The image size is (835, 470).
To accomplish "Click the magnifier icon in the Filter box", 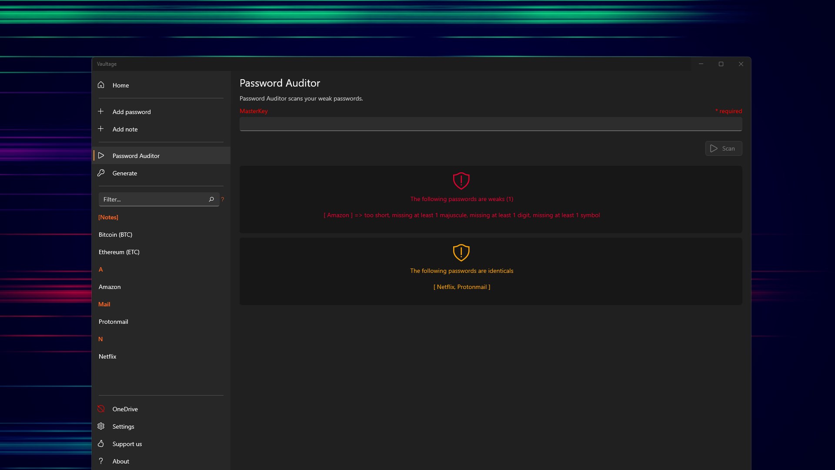I will click(x=211, y=199).
